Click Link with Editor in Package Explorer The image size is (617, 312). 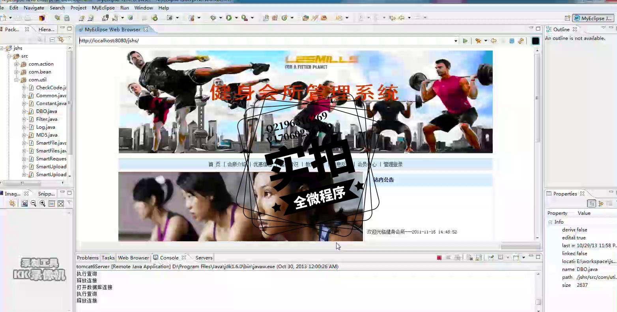tap(61, 39)
